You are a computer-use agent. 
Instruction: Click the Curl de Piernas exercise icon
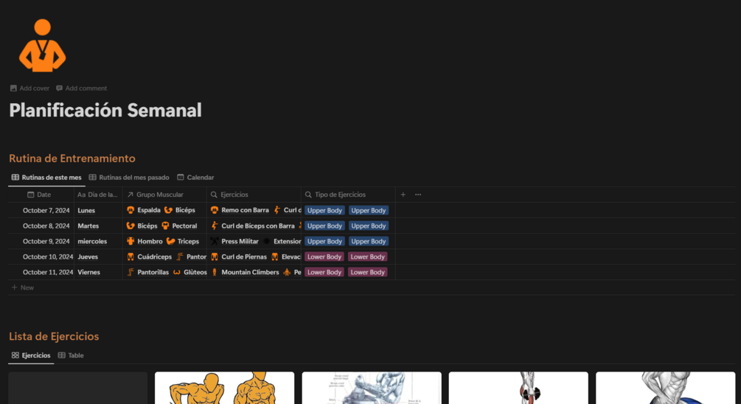(215, 257)
